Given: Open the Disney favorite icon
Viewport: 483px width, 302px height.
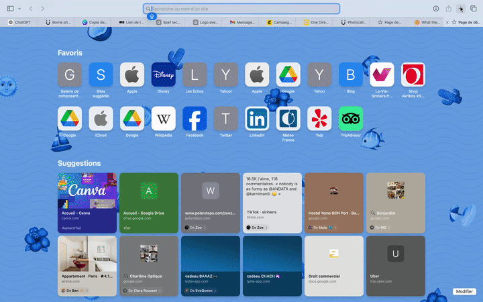Looking at the screenshot, I should [x=163, y=74].
